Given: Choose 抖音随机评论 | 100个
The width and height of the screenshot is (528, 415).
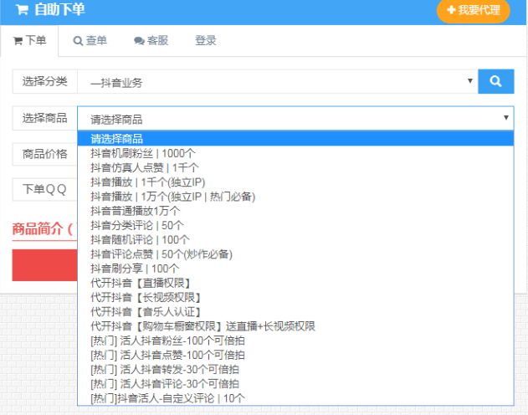Looking at the screenshot, I should (x=295, y=239).
